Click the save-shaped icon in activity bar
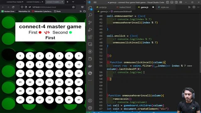The height and width of the screenshot is (113, 201). tap(90, 59)
